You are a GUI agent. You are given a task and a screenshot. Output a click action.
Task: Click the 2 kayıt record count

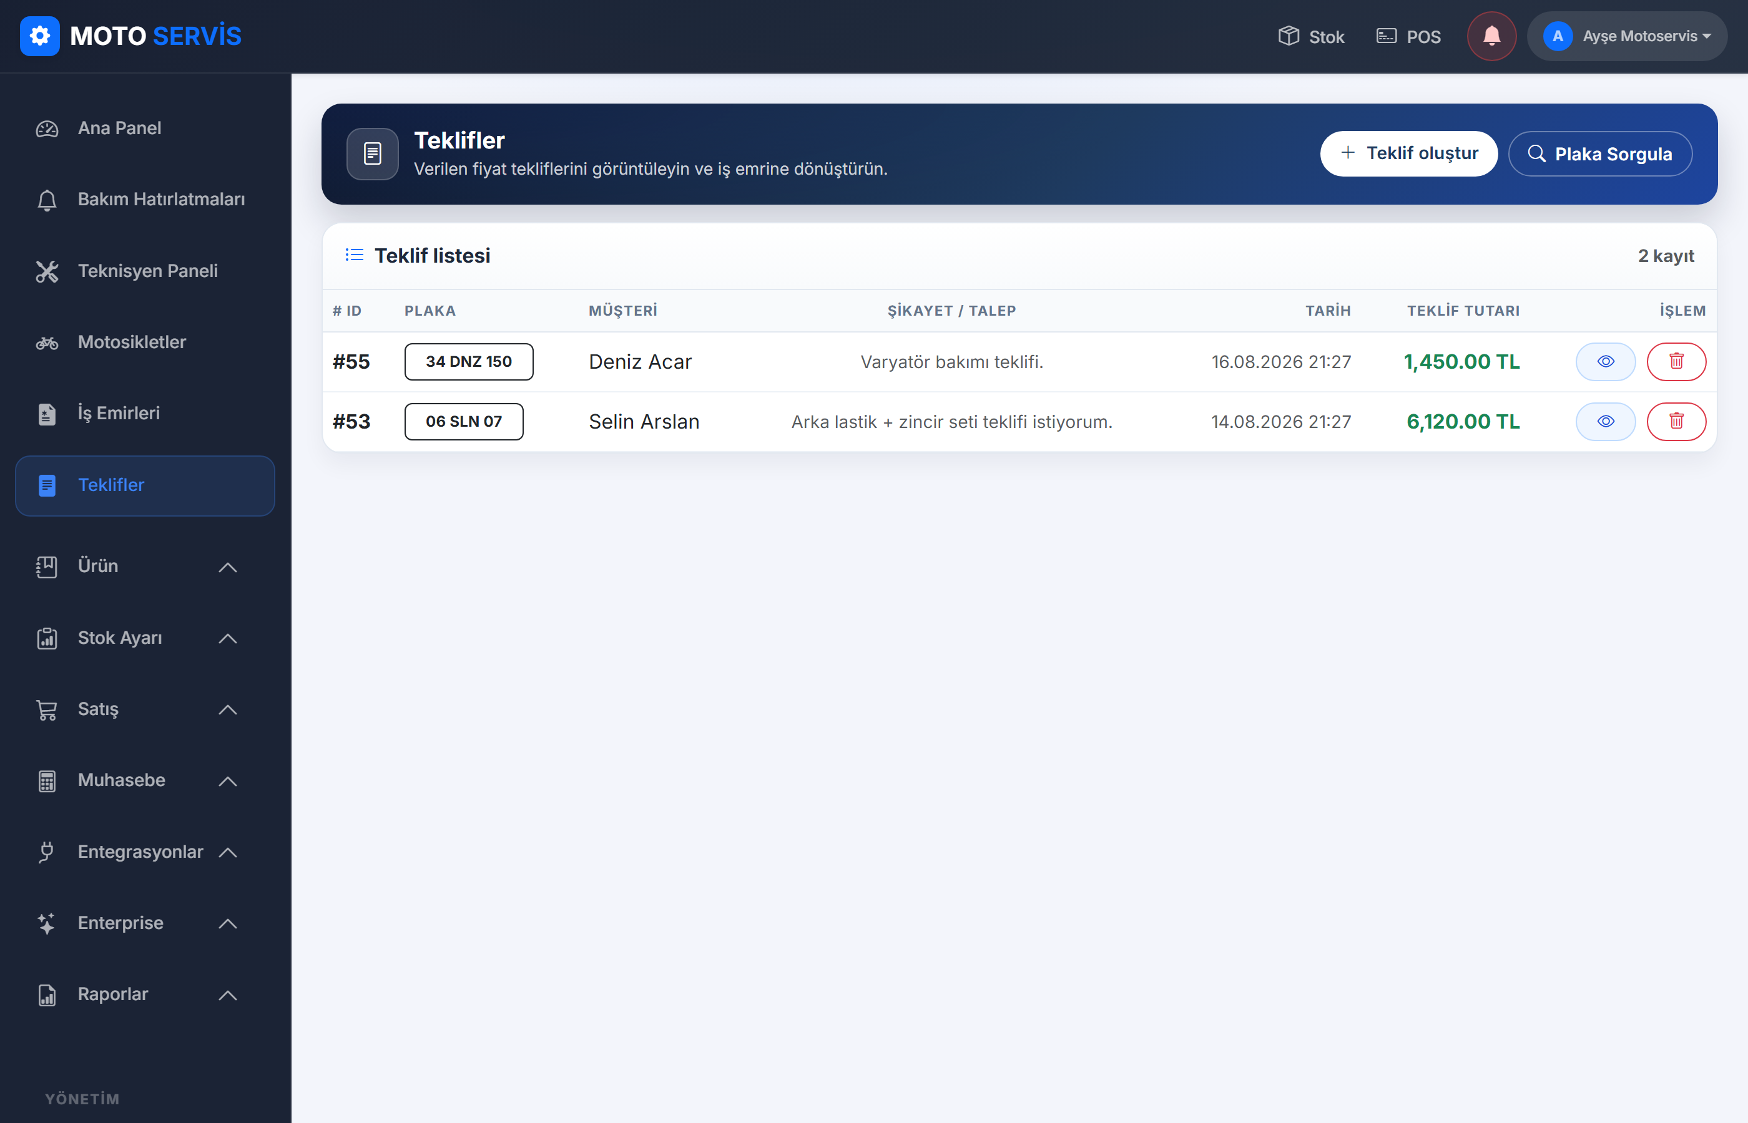point(1666,256)
